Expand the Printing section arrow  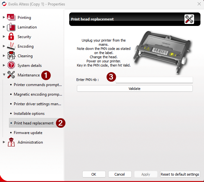(4, 17)
